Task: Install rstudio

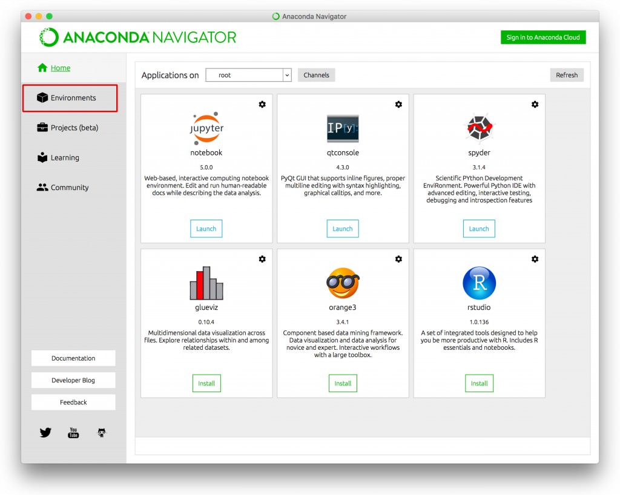Action: (480, 383)
